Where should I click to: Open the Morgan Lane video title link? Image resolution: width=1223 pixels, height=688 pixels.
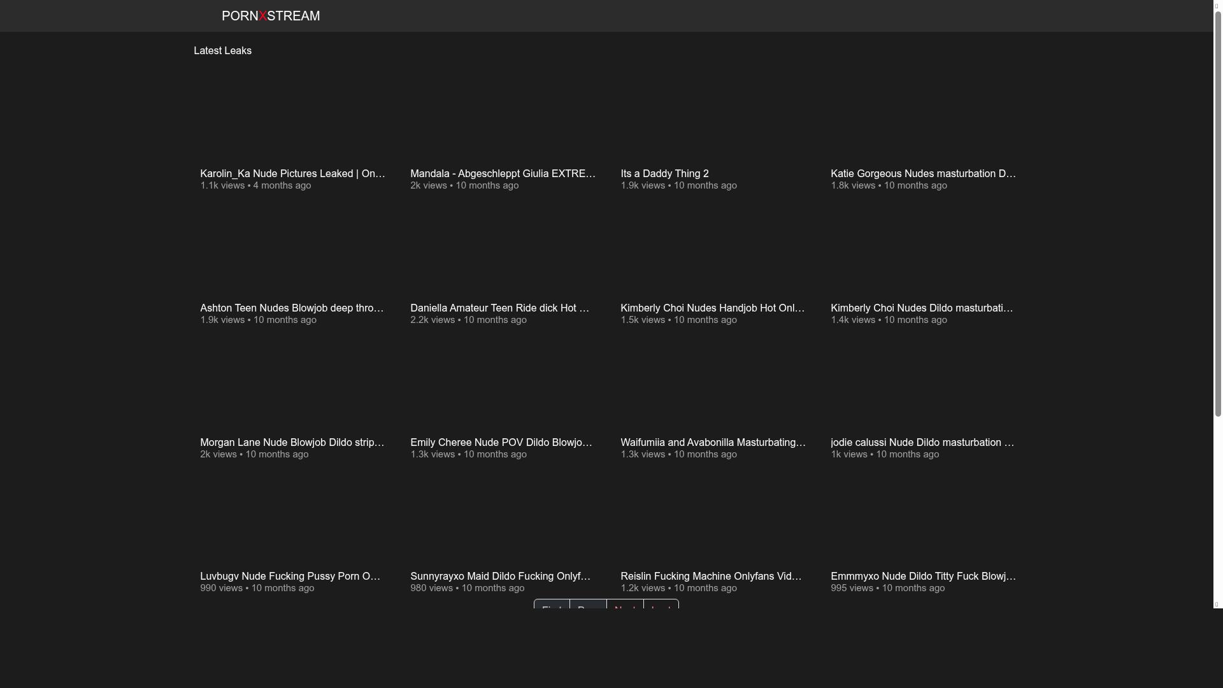coord(292,443)
